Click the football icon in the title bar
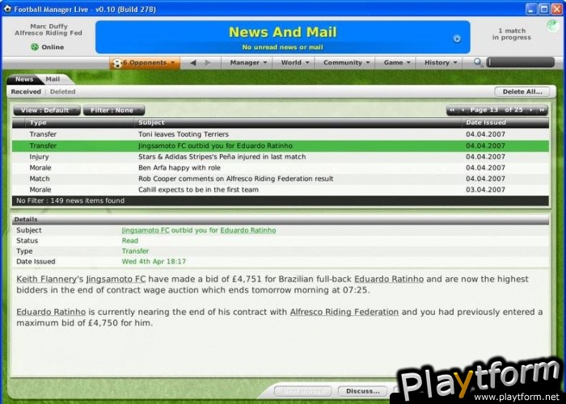 coord(8,9)
